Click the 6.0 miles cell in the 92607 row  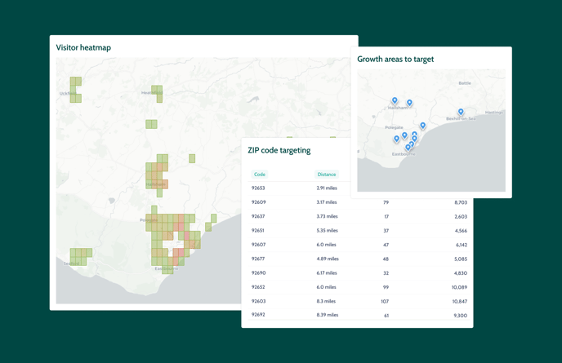(327, 245)
